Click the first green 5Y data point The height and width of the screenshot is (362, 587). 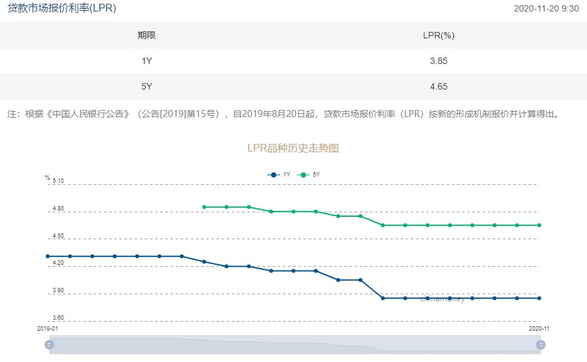click(204, 207)
